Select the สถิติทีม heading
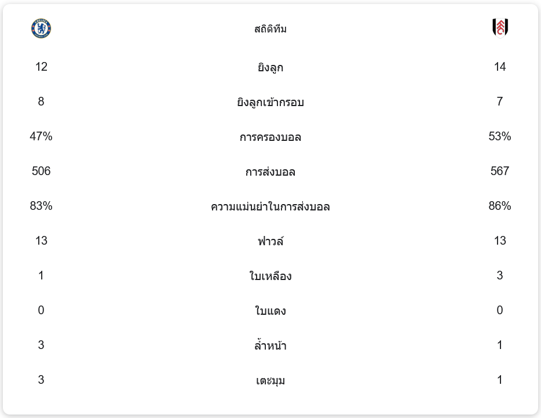Image resolution: width=541 pixels, height=418 pixels. click(270, 29)
